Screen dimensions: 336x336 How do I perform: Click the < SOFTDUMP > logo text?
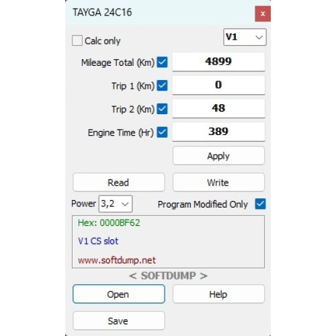(x=168, y=276)
